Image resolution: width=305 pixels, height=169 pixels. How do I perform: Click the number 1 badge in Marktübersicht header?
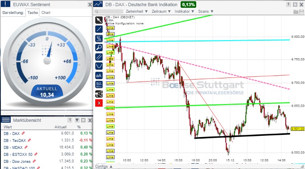(x=70, y=120)
